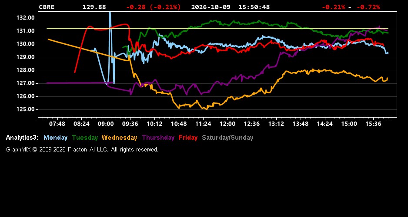Click the timestamp 15:50:48
This screenshot has width=408, height=217.
click(x=254, y=7)
